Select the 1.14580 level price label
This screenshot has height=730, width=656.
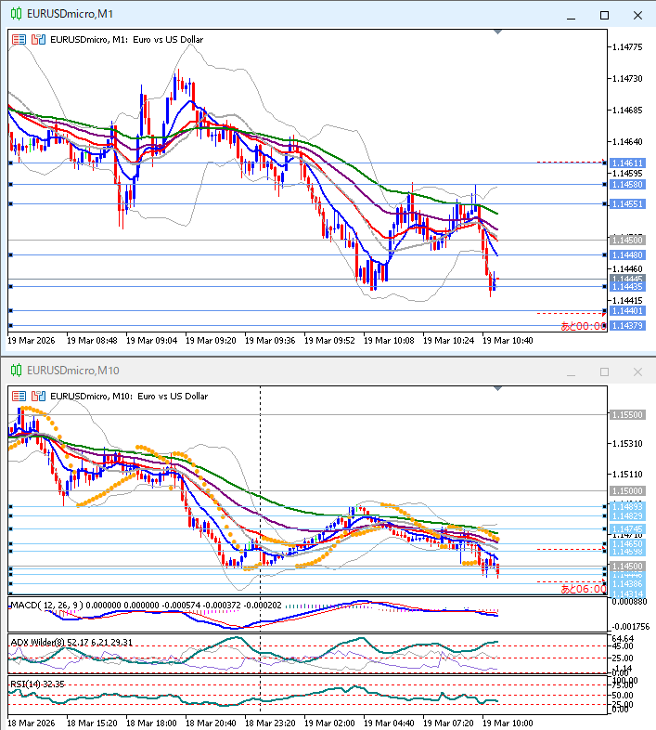tap(625, 185)
